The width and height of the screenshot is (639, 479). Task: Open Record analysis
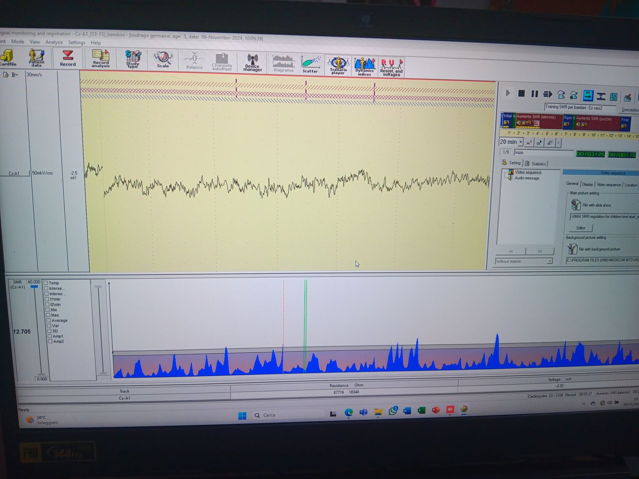tap(100, 59)
